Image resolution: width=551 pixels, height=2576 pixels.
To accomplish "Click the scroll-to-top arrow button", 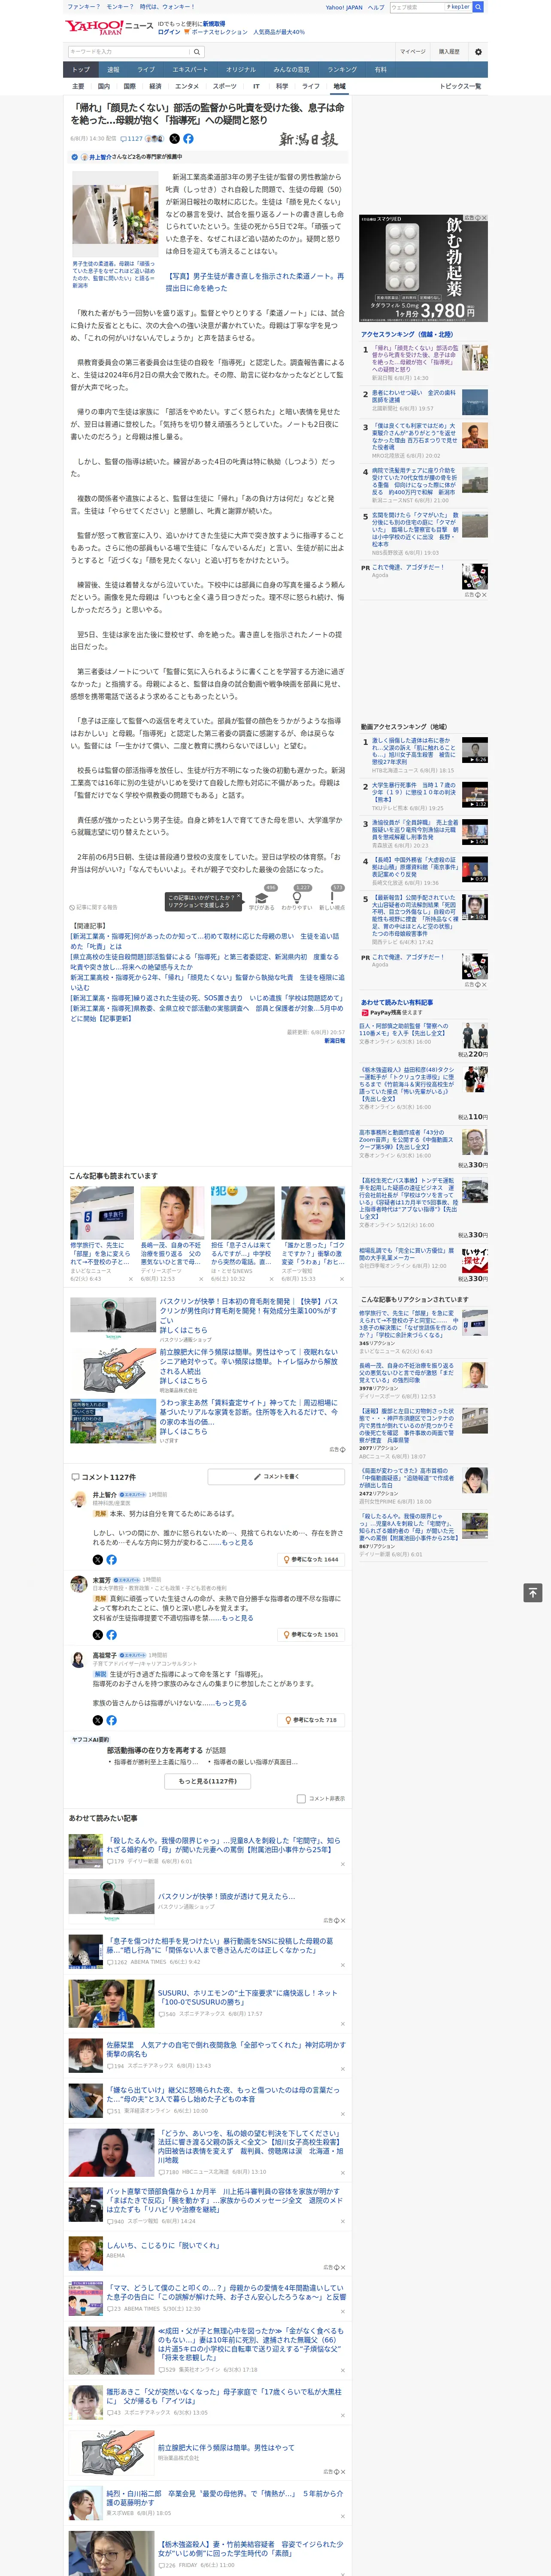I will point(533,1592).
